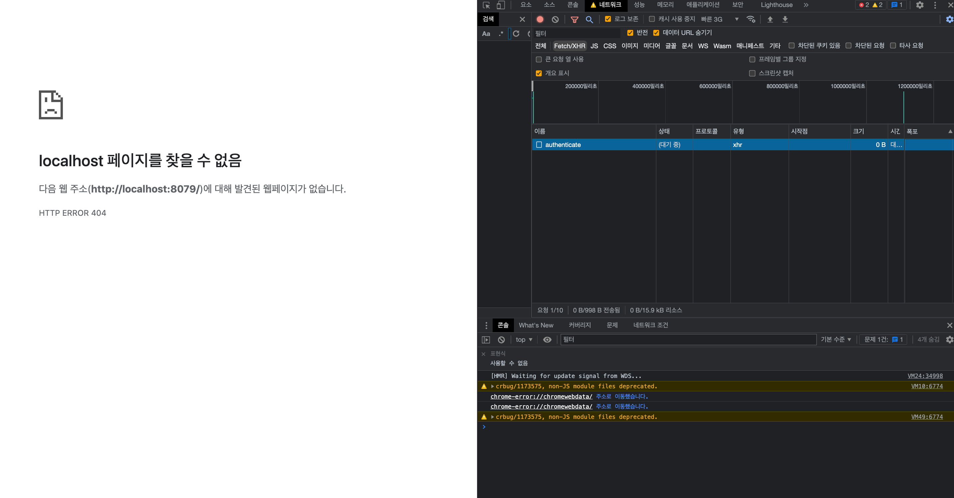Toggle the device toolbar icon
Screen dimensions: 954x498
501,5
